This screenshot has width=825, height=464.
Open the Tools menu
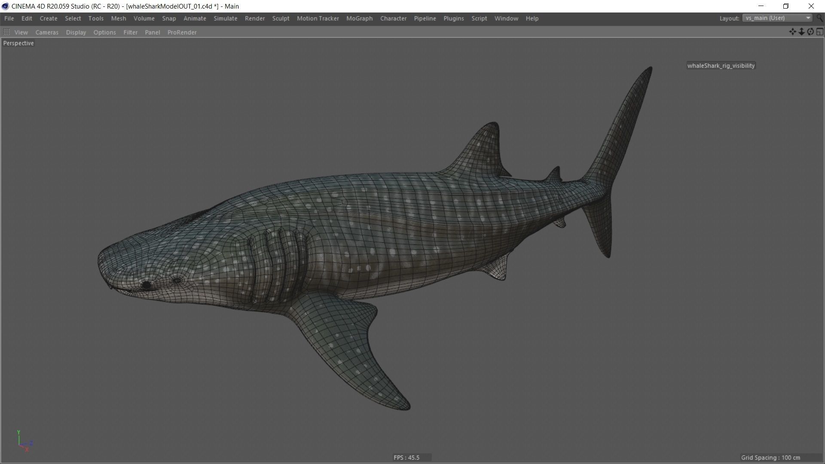tap(96, 18)
